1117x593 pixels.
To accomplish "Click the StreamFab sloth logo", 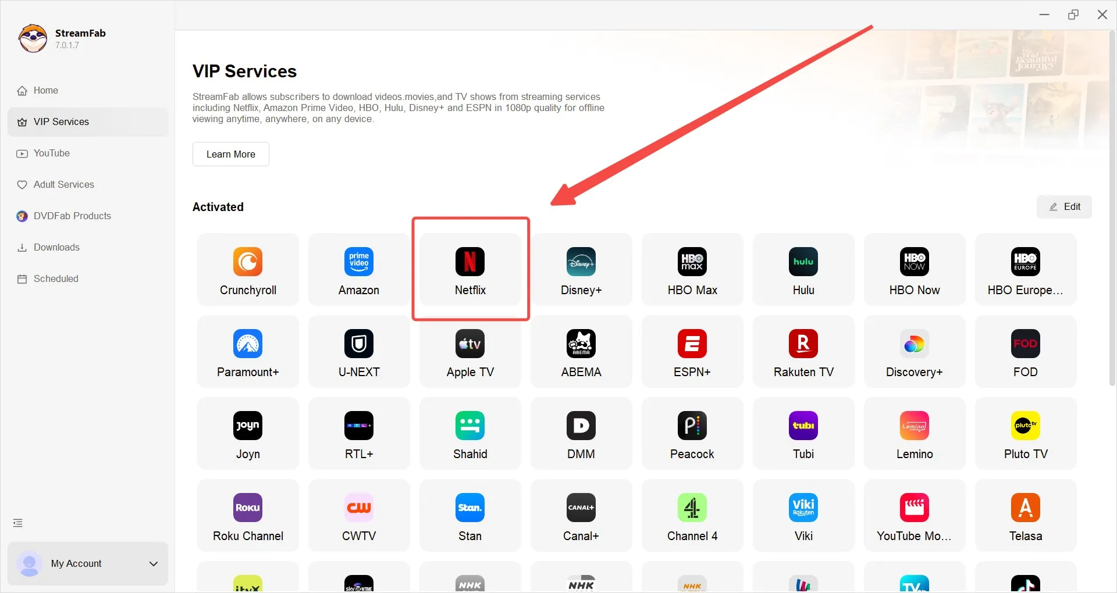I will [33, 38].
